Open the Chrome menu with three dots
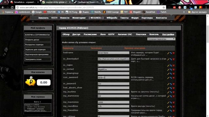Screen dimensions: 209x117 point(206,7)
